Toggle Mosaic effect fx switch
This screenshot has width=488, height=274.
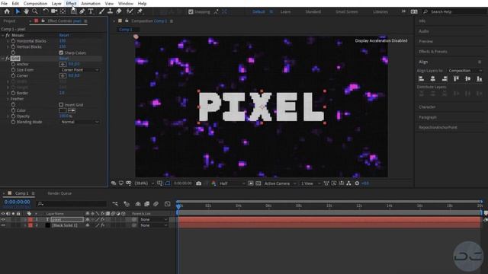[8, 35]
